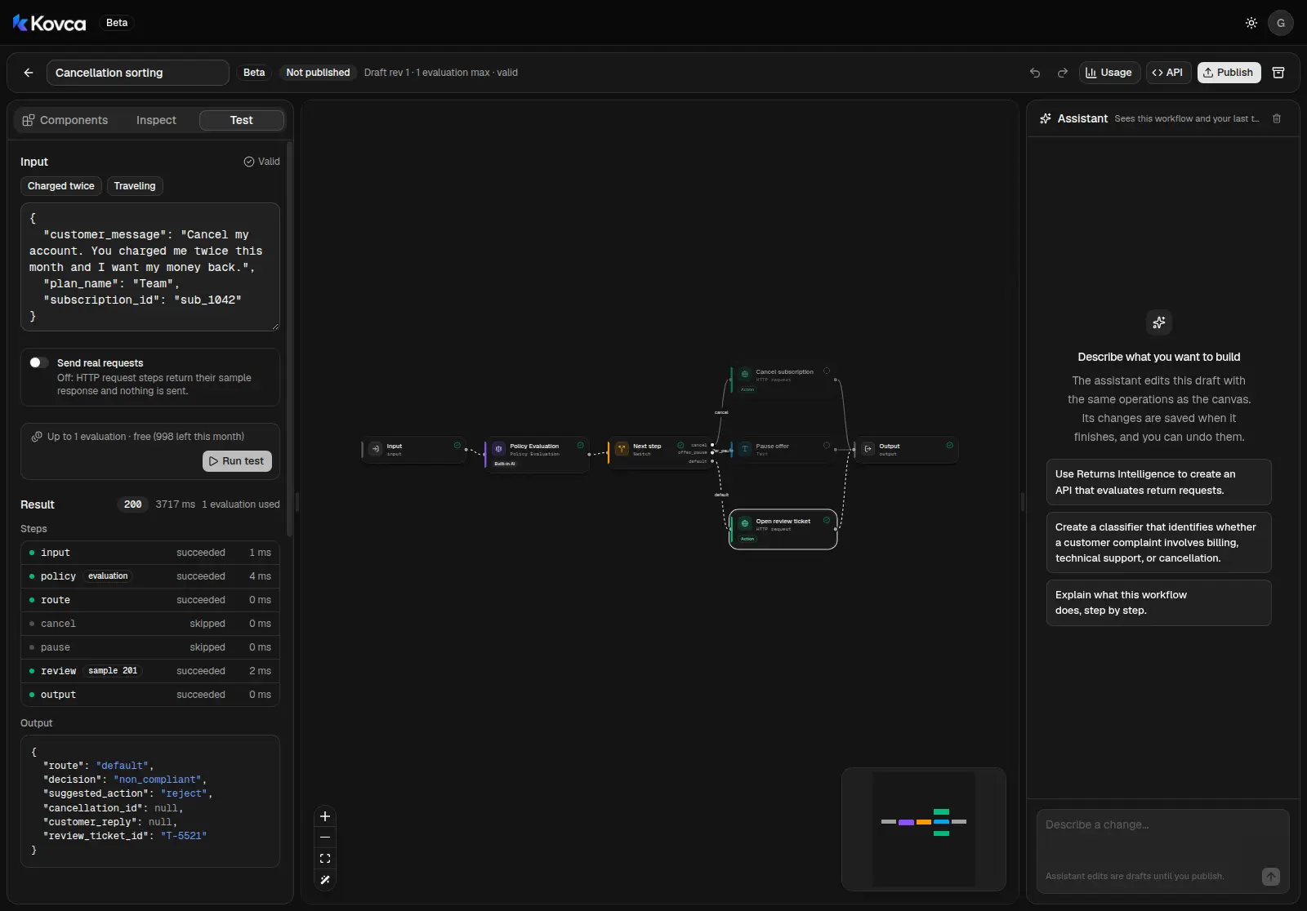
Task: Select the Next step switch node
Action: click(660, 451)
